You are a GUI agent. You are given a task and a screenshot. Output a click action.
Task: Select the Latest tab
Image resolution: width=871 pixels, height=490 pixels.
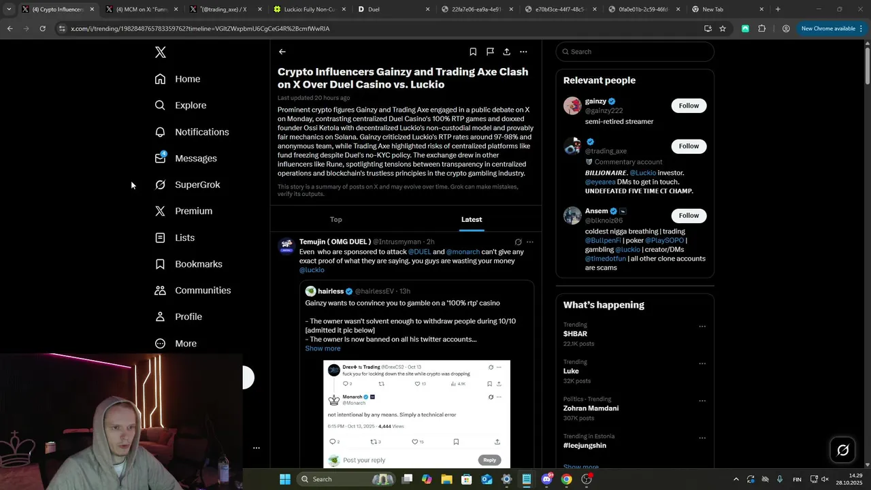[472, 219]
